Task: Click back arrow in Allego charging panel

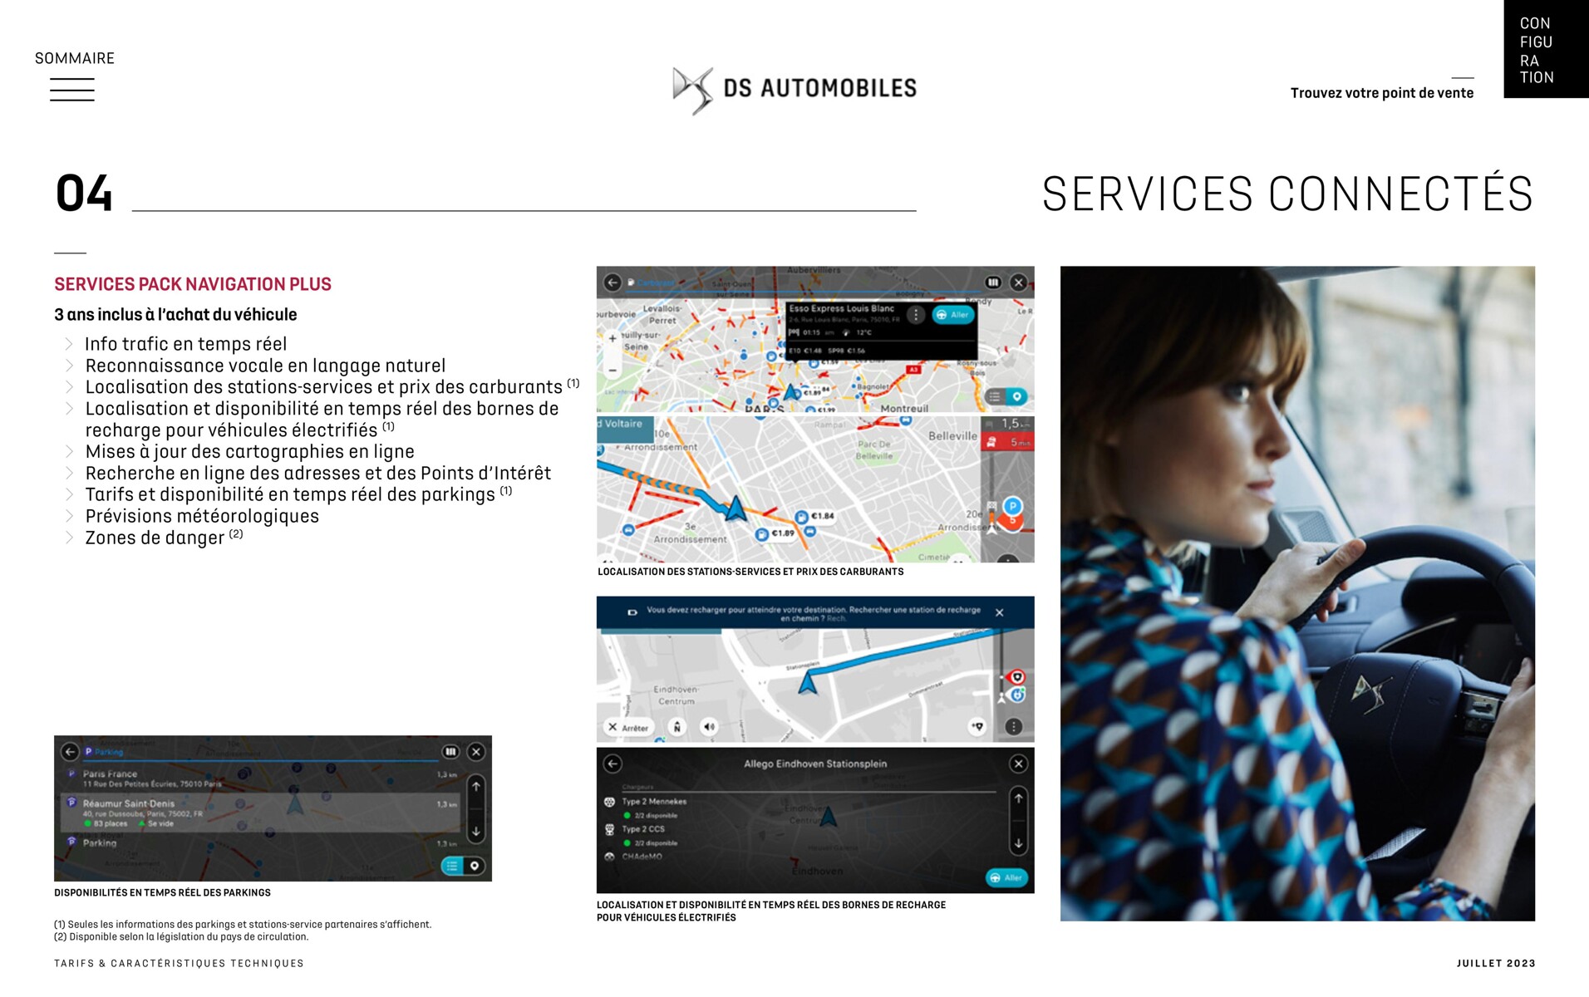Action: point(612,764)
